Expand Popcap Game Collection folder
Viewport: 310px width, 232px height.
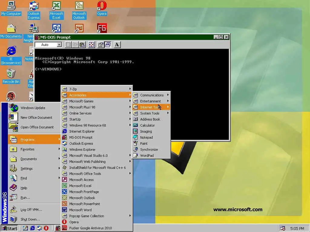(97, 216)
